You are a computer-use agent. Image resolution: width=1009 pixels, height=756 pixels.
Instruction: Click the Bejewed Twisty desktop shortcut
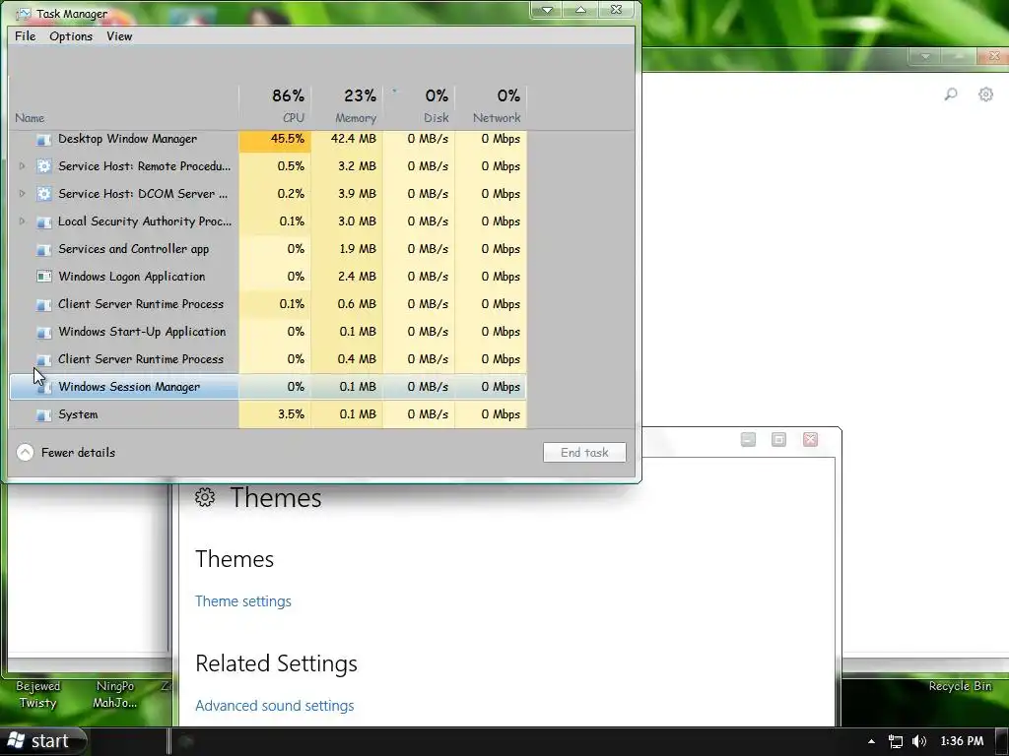tap(38, 694)
